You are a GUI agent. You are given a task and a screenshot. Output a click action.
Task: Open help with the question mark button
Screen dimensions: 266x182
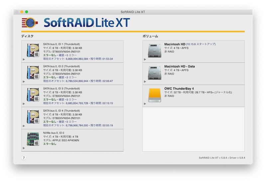[24, 158]
